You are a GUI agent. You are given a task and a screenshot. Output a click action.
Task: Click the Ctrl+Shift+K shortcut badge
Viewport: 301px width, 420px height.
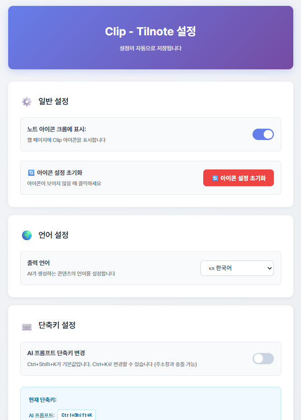(x=76, y=415)
